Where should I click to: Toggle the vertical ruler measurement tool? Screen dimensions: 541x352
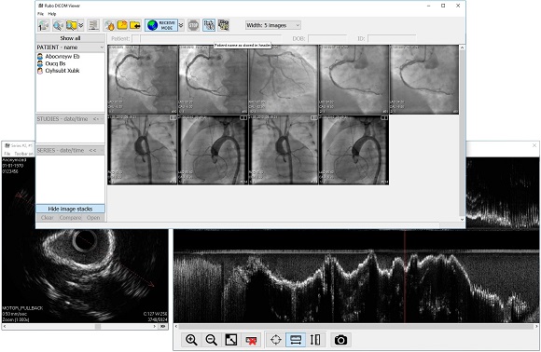pyautogui.click(x=315, y=340)
